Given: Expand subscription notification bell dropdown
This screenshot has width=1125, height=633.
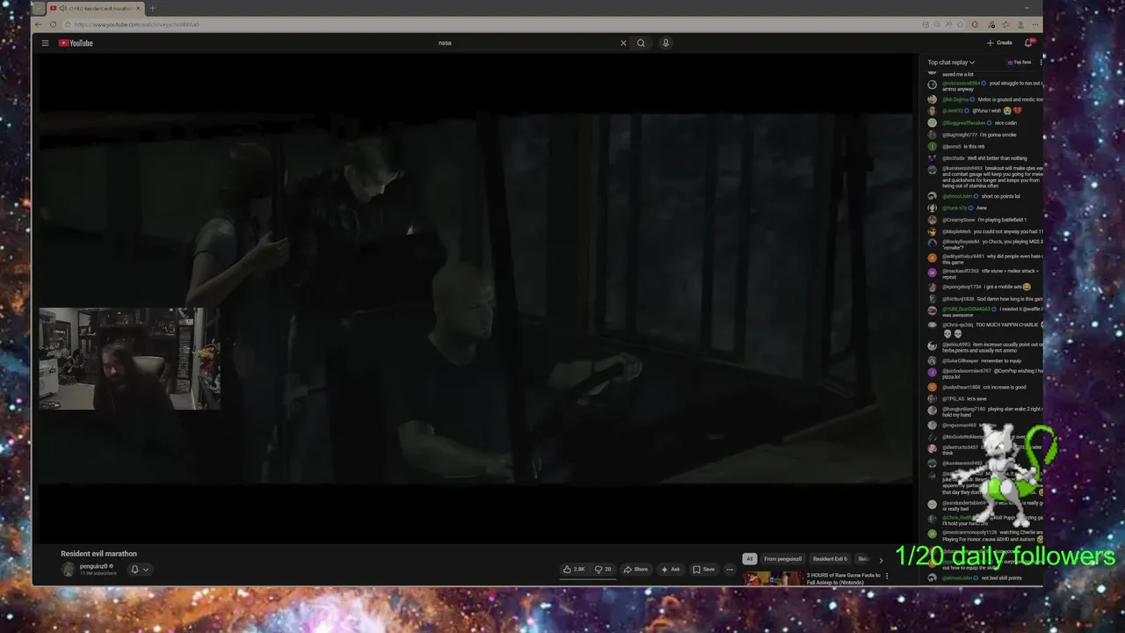Looking at the screenshot, I should click(140, 570).
